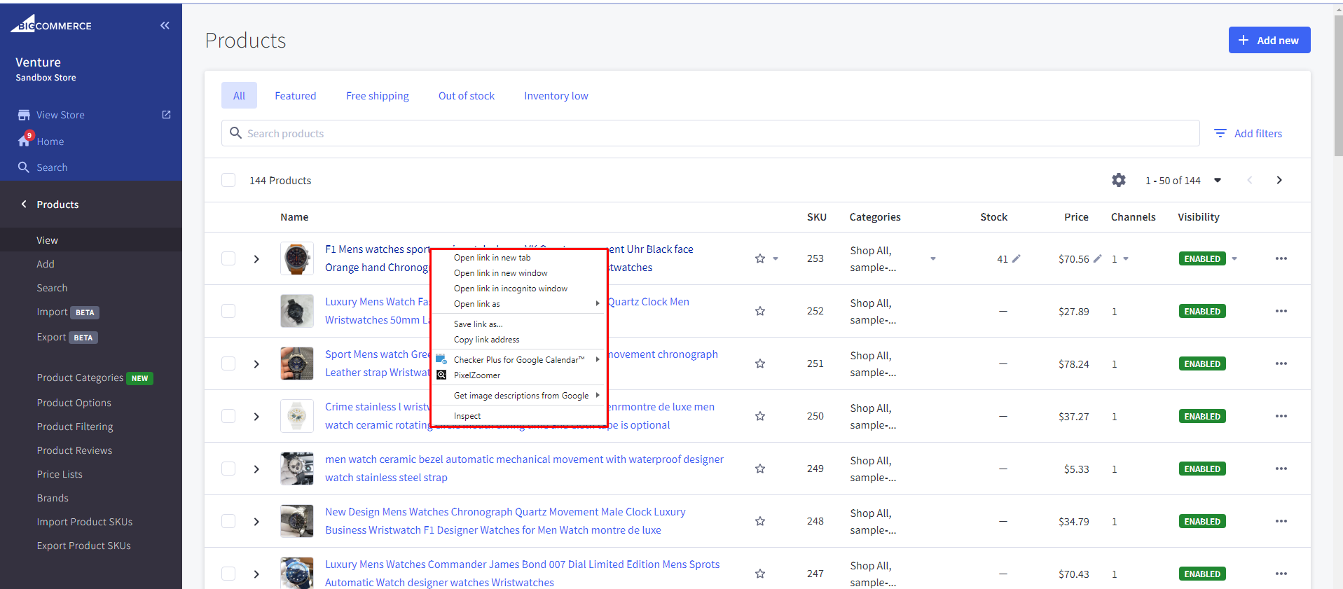Expand variants for SKU 248 row
The width and height of the screenshot is (1343, 589).
[256, 522]
